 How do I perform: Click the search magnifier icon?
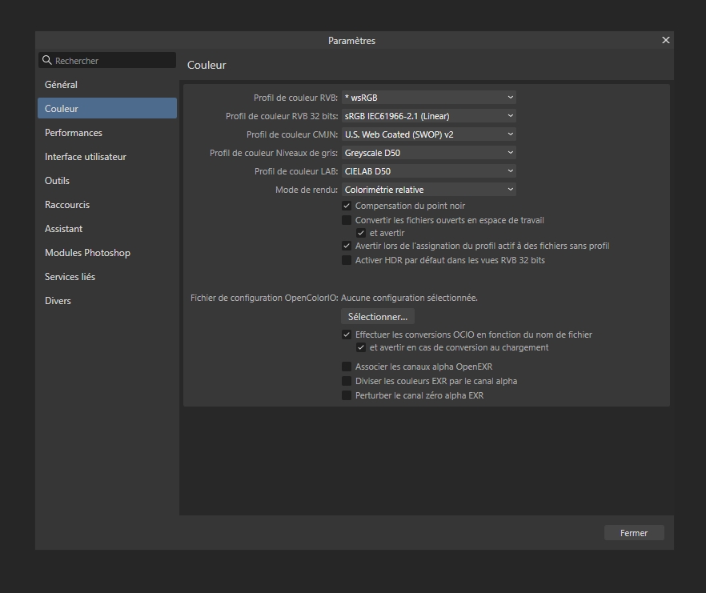(46, 60)
